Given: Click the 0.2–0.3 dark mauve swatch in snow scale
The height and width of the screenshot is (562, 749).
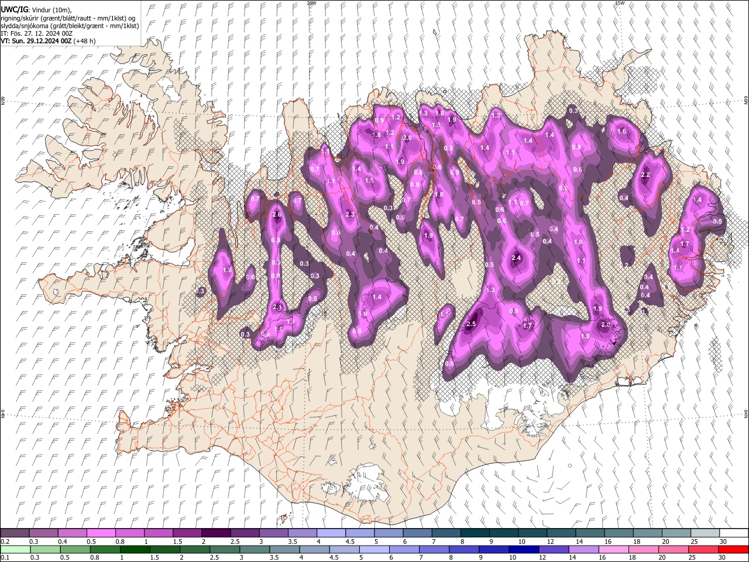Looking at the screenshot, I should tap(15, 533).
